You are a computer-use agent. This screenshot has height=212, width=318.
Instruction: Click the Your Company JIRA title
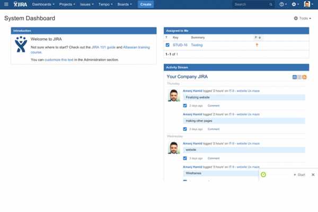coord(187,77)
